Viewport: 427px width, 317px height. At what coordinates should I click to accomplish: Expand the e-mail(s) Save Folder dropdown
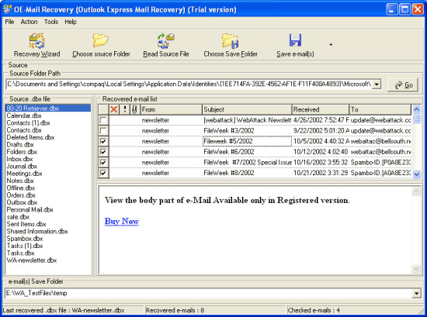(x=416, y=293)
